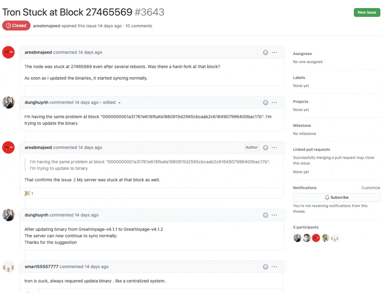Viewport: 385px width, 293px height.
Task: Open first participant avatar in participants list
Action: pyautogui.click(x=297, y=238)
